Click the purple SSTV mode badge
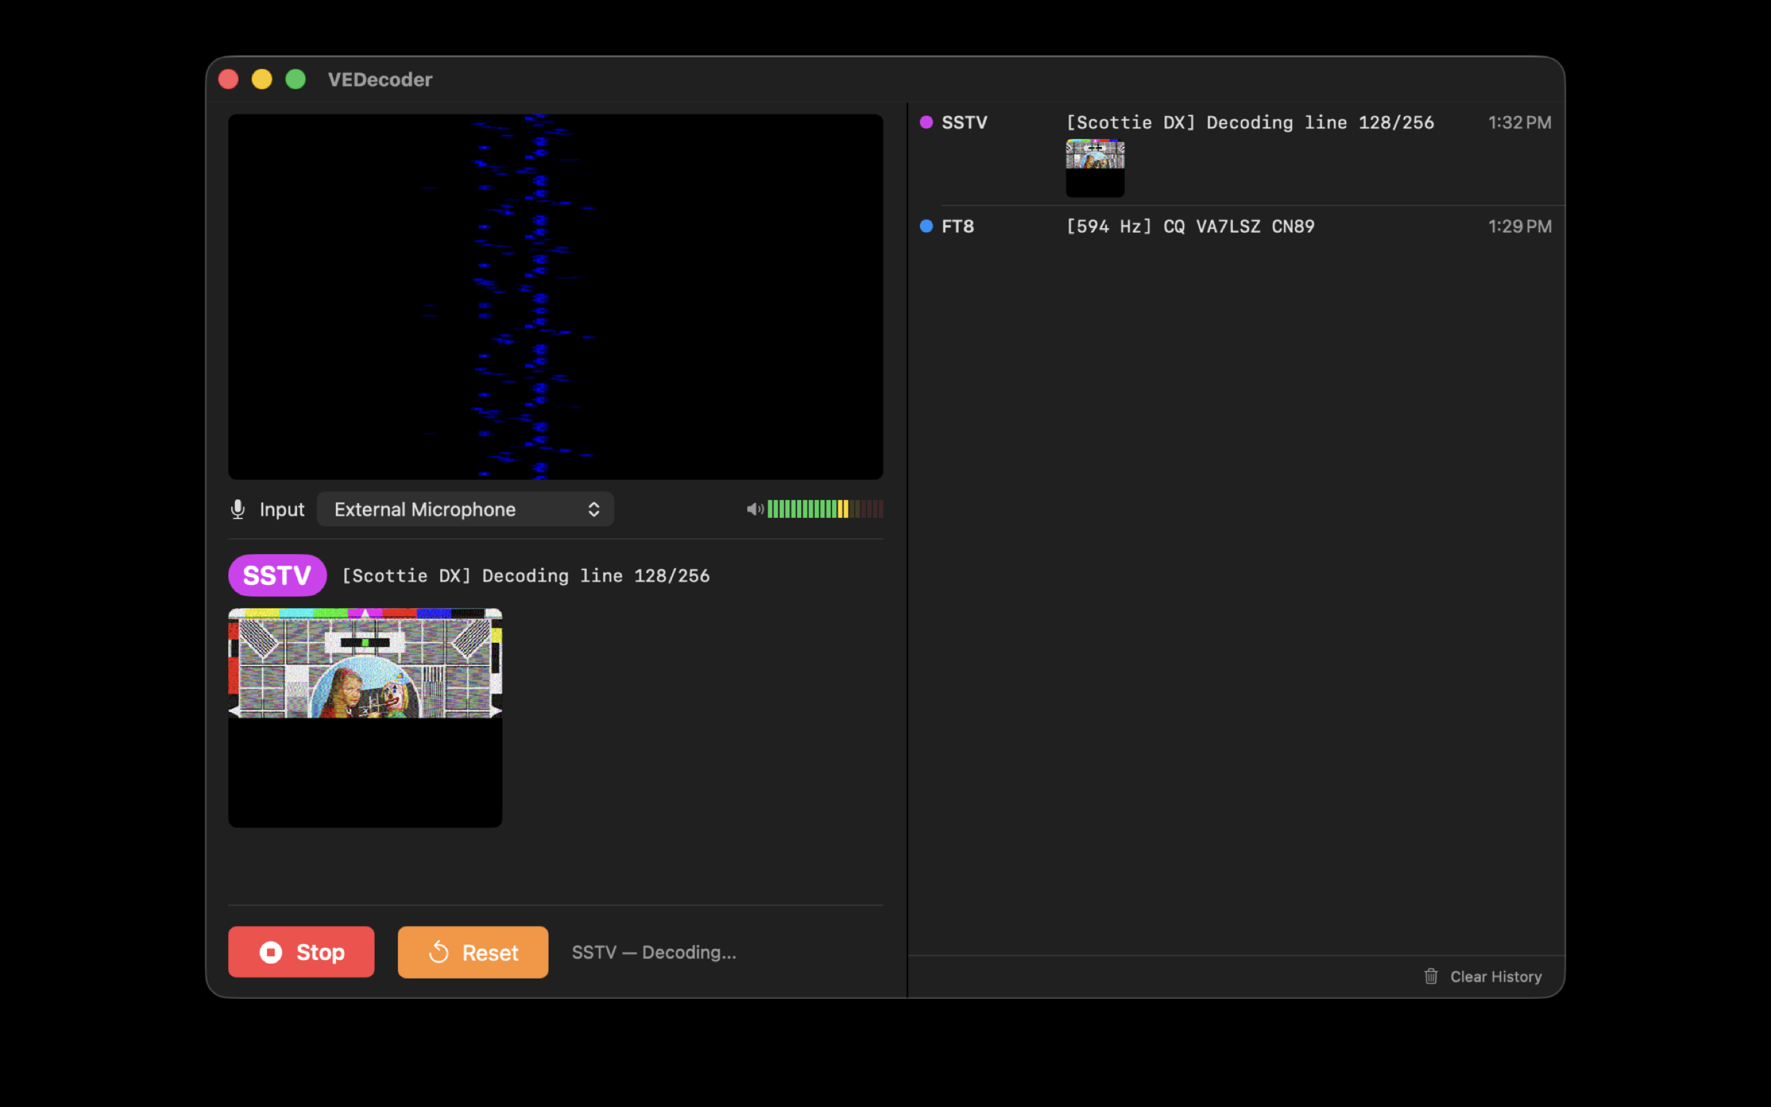 (x=277, y=576)
